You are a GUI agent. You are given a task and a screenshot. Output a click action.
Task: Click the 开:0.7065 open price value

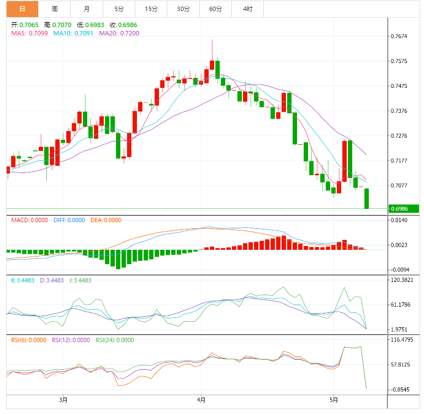(x=25, y=25)
